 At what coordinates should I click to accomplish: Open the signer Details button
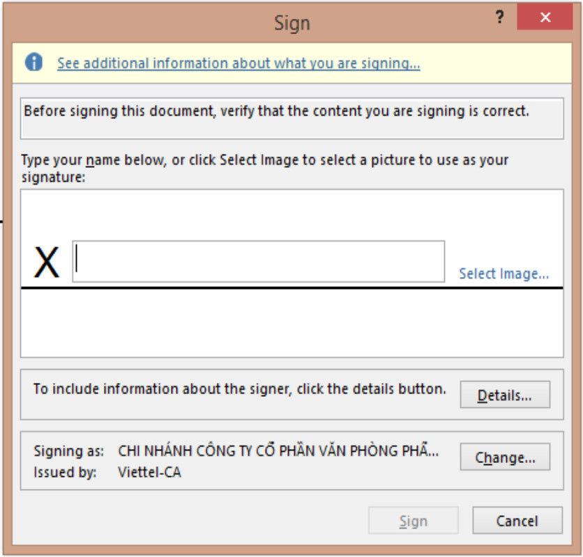(505, 395)
